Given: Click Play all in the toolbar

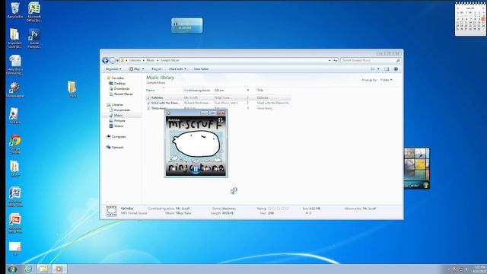Looking at the screenshot, I should tap(156, 69).
